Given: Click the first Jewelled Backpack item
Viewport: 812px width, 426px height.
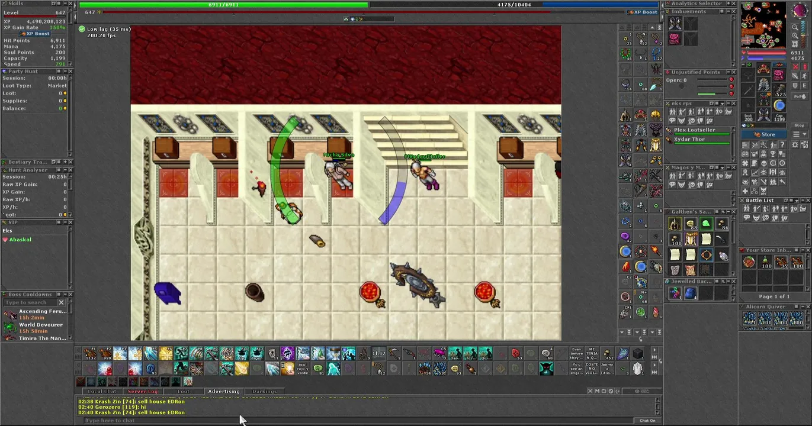Looking at the screenshot, I should click(x=675, y=293).
